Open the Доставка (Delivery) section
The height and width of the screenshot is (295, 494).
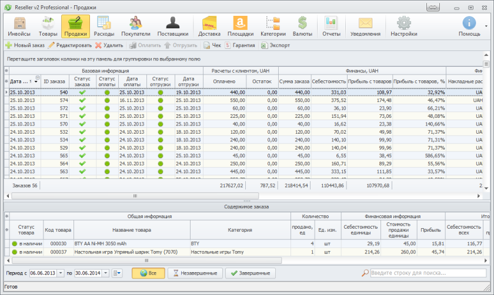(x=209, y=26)
